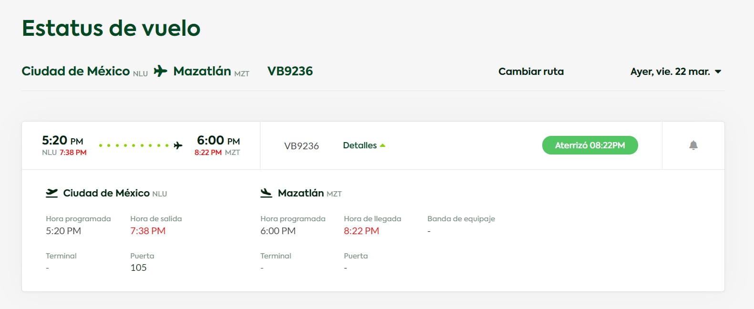This screenshot has width=754, height=309.
Task: Click the notification bell icon
Action: (x=693, y=145)
